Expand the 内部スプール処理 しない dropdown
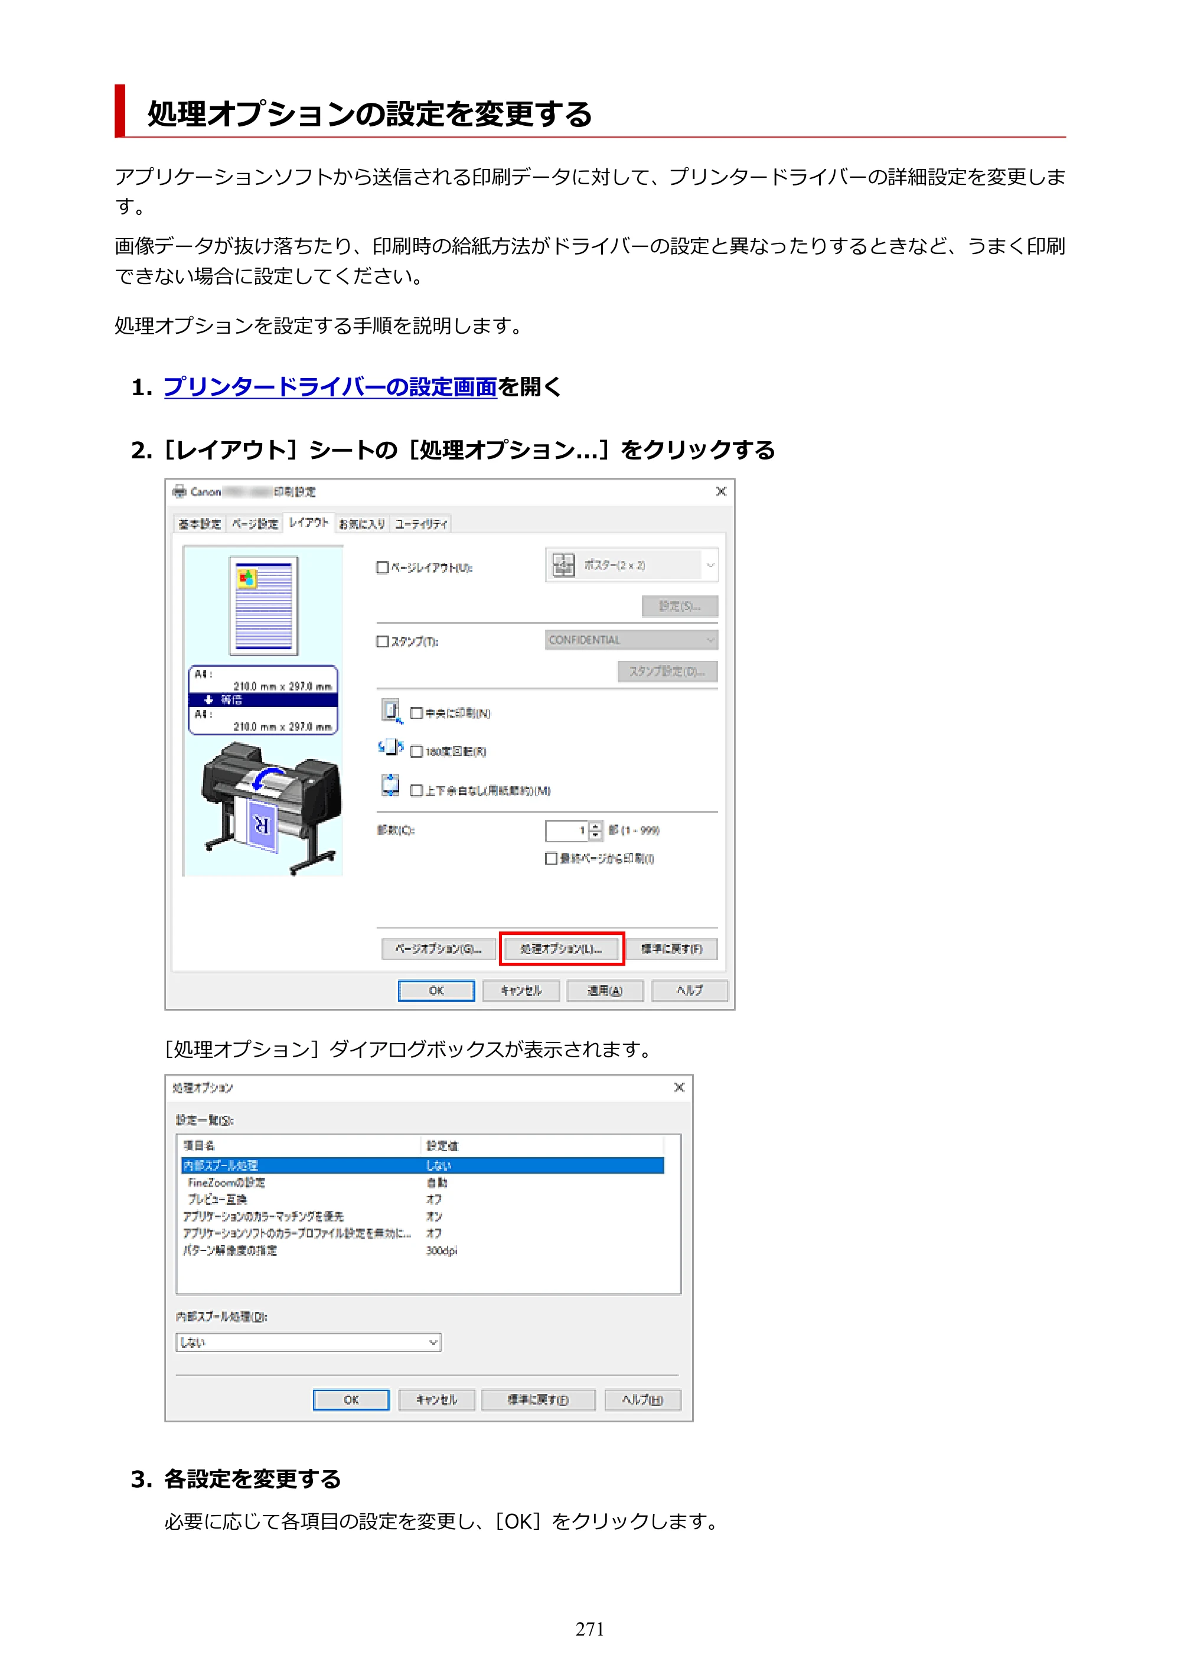Viewport: 1181px width, 1671px height. pyautogui.click(x=308, y=1342)
